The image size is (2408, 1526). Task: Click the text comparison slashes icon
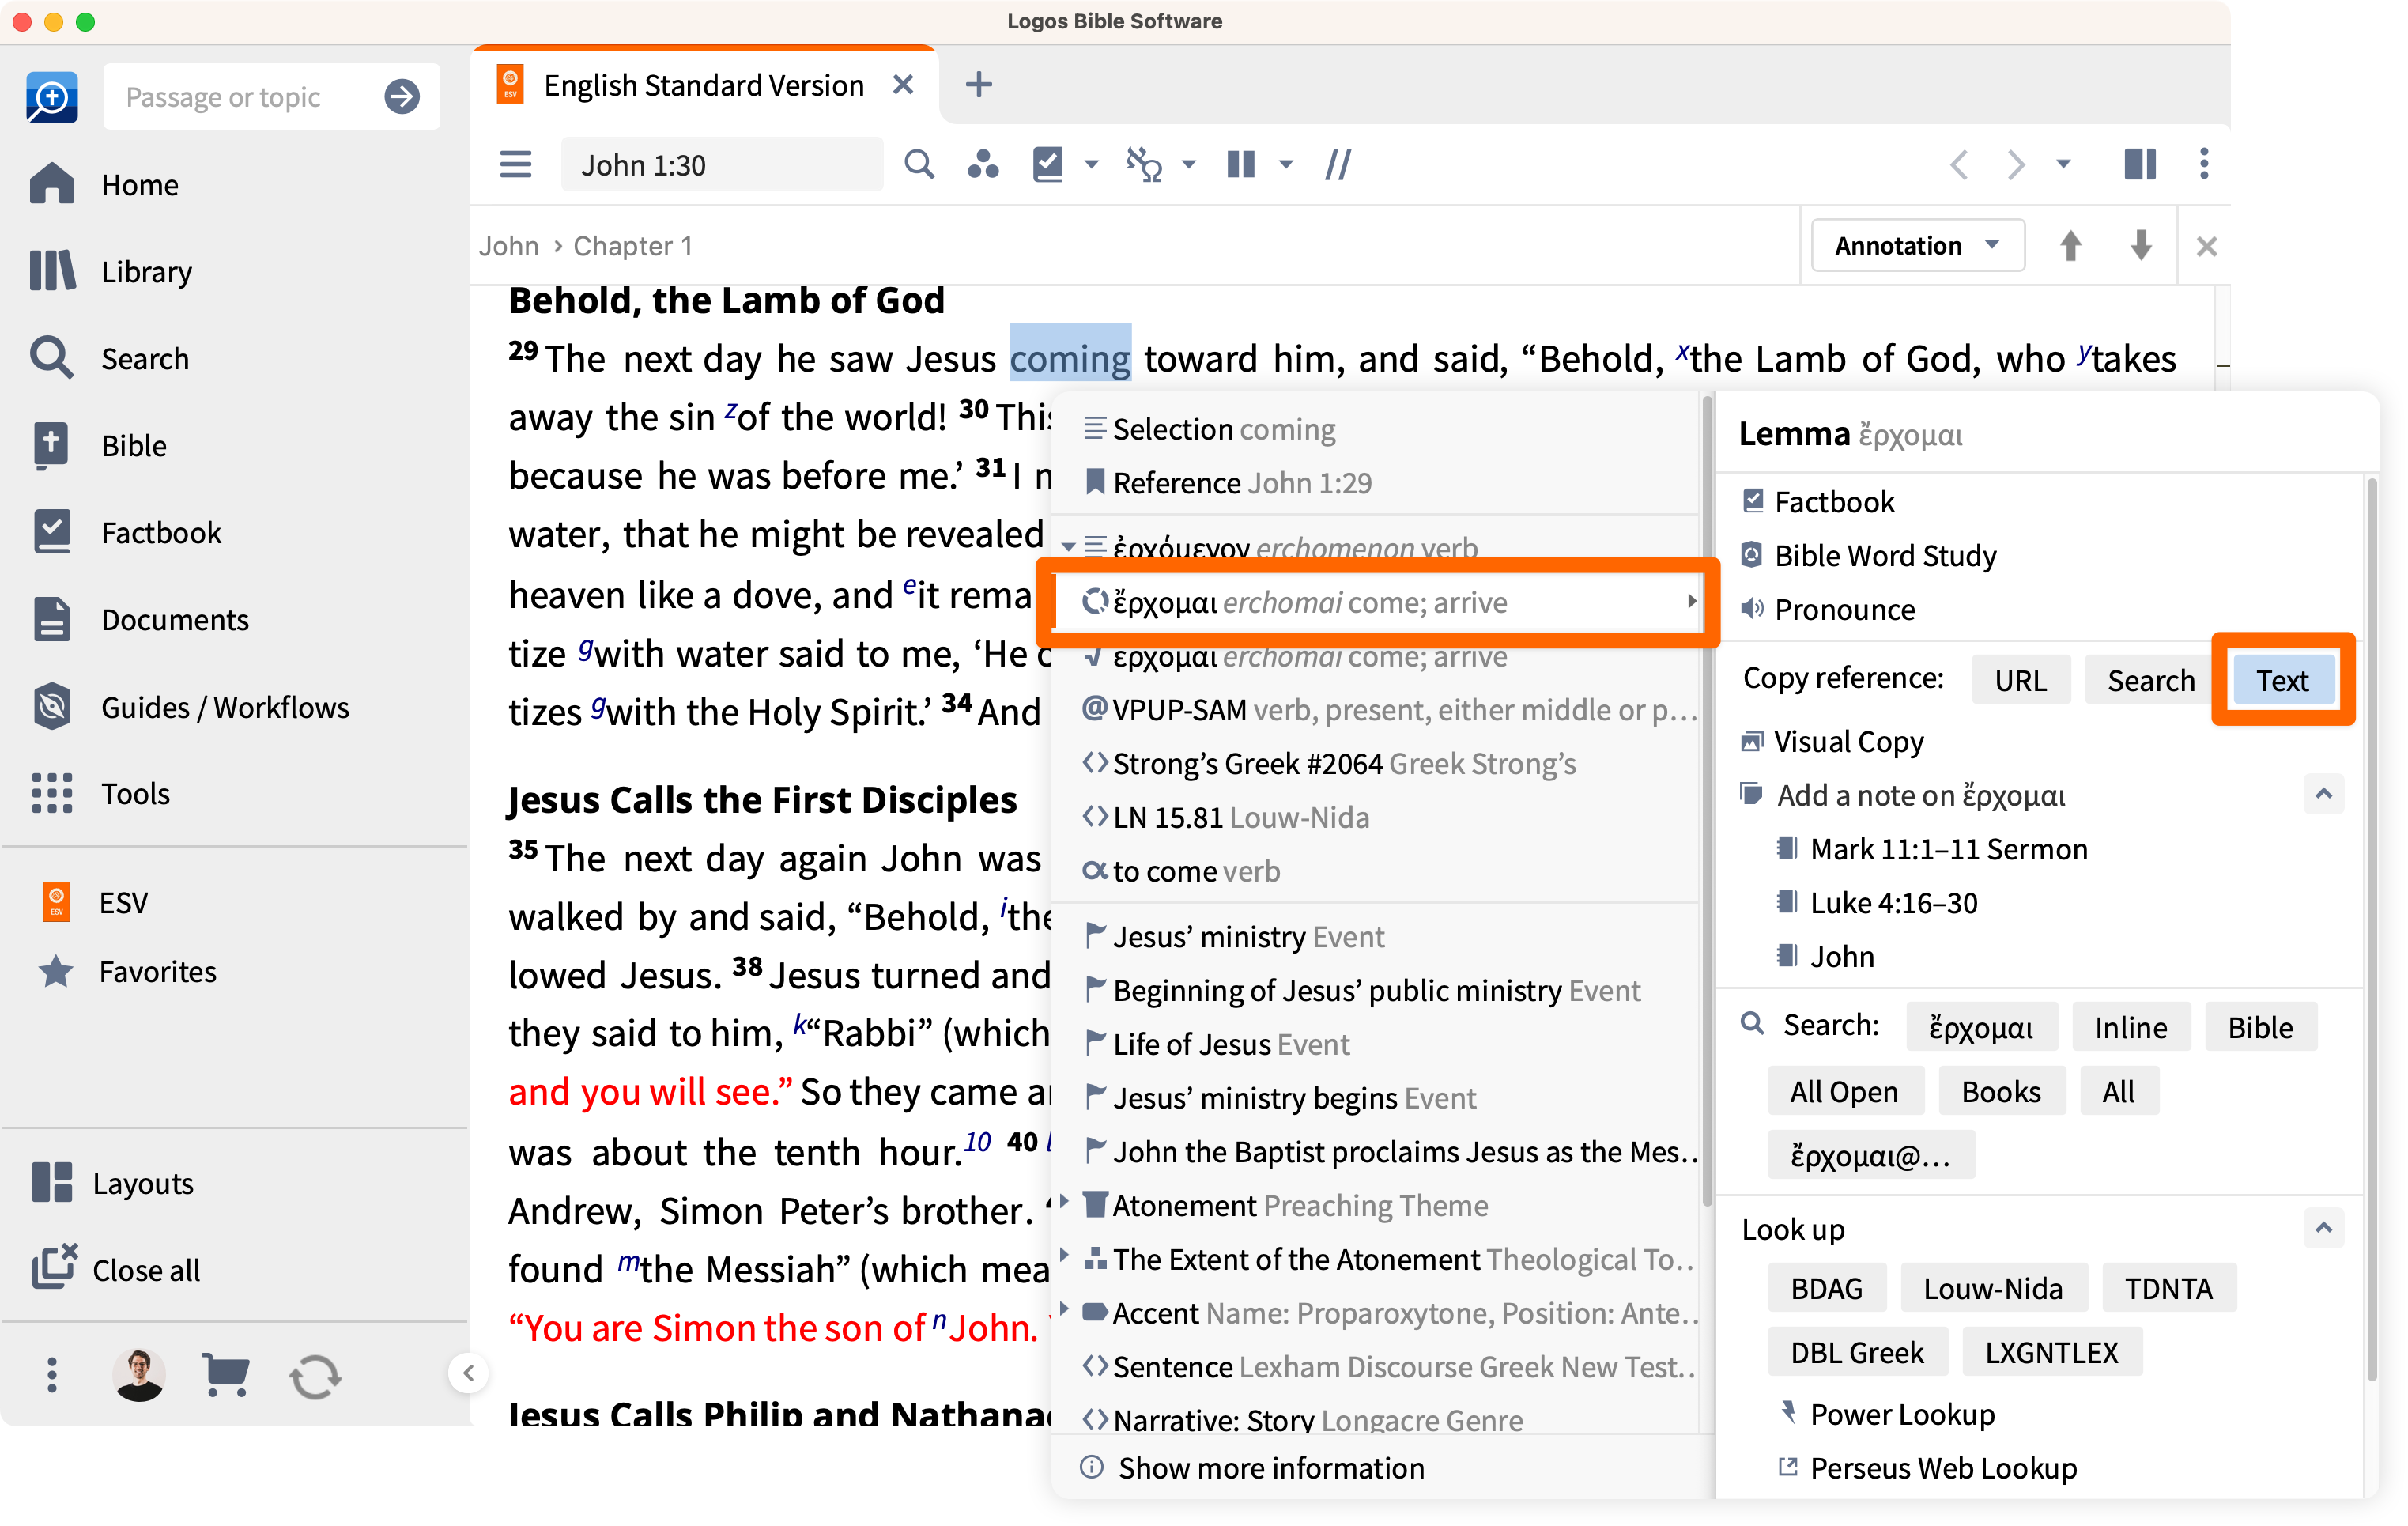(x=1338, y=164)
